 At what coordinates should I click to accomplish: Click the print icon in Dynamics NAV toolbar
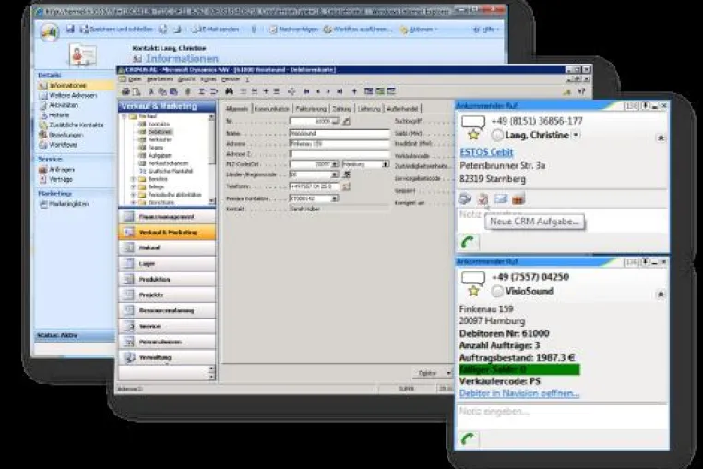tap(125, 91)
